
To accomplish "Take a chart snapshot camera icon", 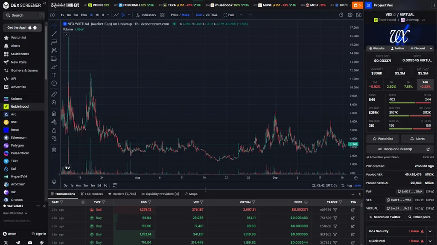I will point(358,15).
